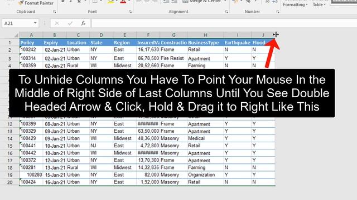Select cell containing policy 100442

(x=31, y=153)
